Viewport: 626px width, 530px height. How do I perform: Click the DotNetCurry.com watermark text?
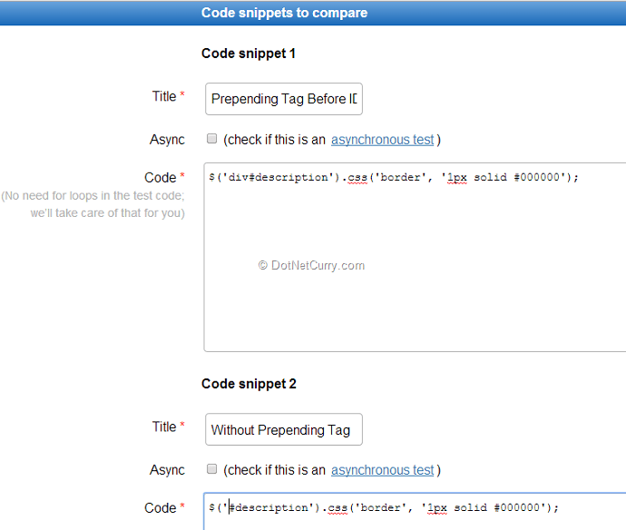311,266
